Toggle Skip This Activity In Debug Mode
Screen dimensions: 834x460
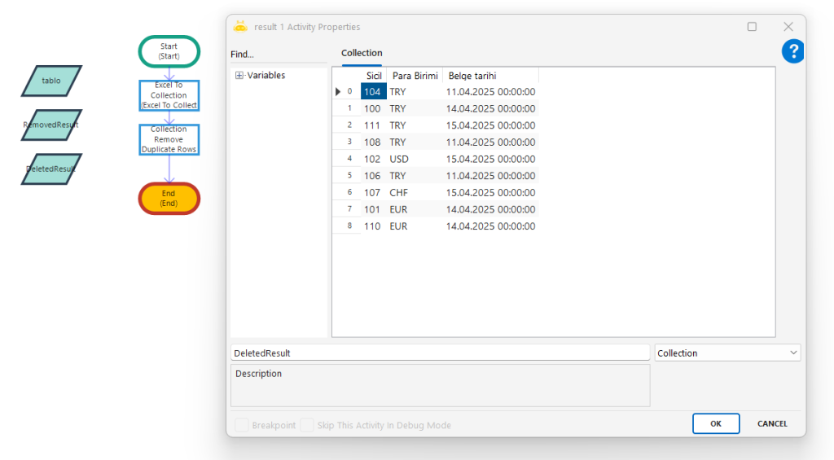(307, 425)
